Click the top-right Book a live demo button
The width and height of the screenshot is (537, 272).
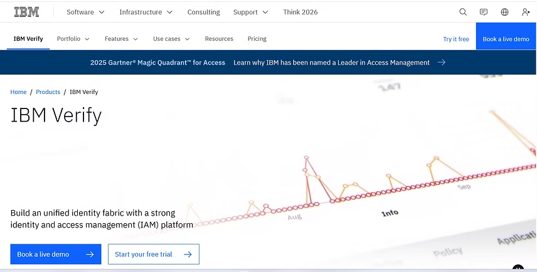pos(506,36)
